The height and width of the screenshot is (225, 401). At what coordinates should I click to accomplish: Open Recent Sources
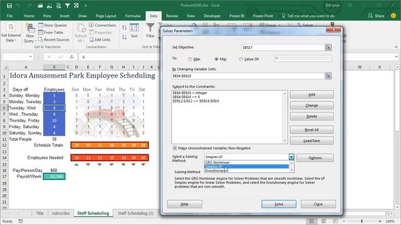coord(54,39)
